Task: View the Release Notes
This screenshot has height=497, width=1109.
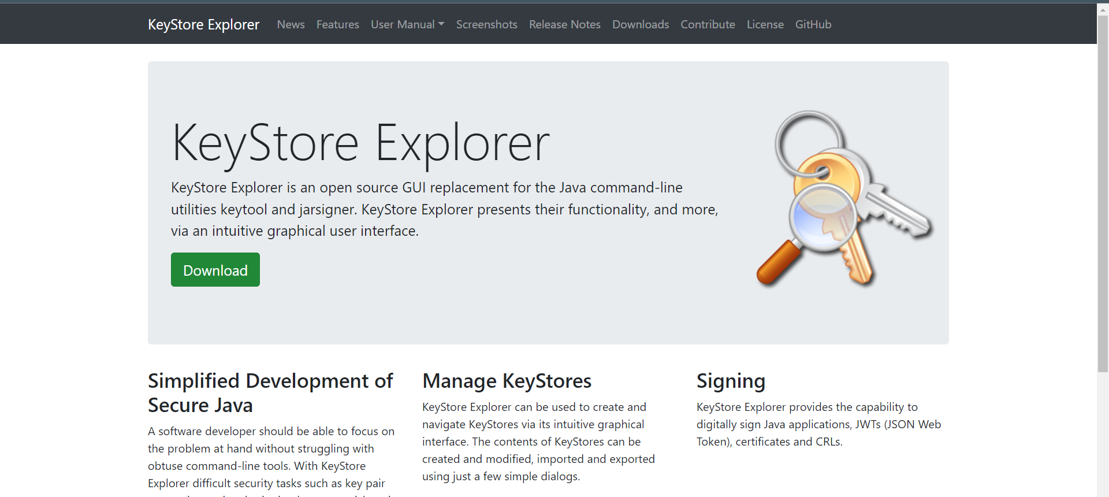Action: click(x=565, y=24)
